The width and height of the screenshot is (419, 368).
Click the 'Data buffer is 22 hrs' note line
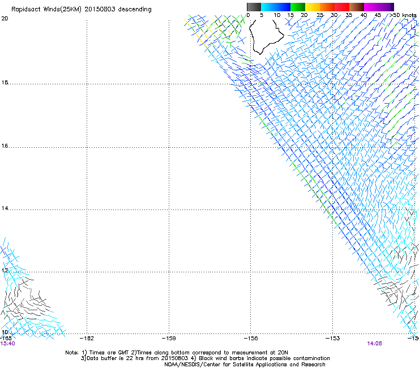pyautogui.click(x=205, y=358)
